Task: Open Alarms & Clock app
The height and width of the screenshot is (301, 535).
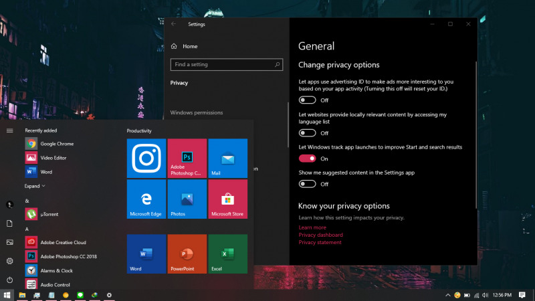Action: point(49,270)
